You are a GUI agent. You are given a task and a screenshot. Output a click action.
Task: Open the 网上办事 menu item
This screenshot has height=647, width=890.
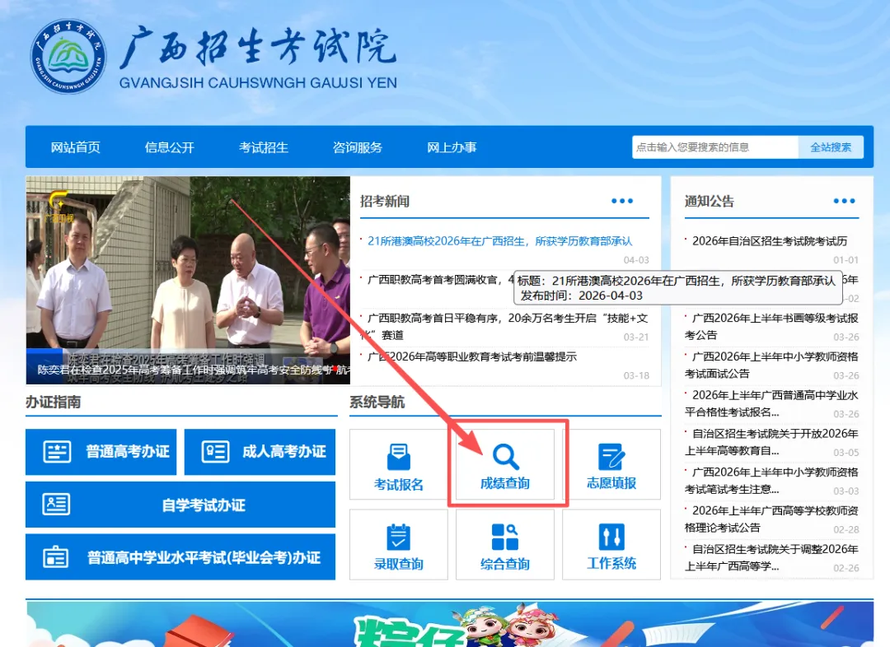(452, 147)
